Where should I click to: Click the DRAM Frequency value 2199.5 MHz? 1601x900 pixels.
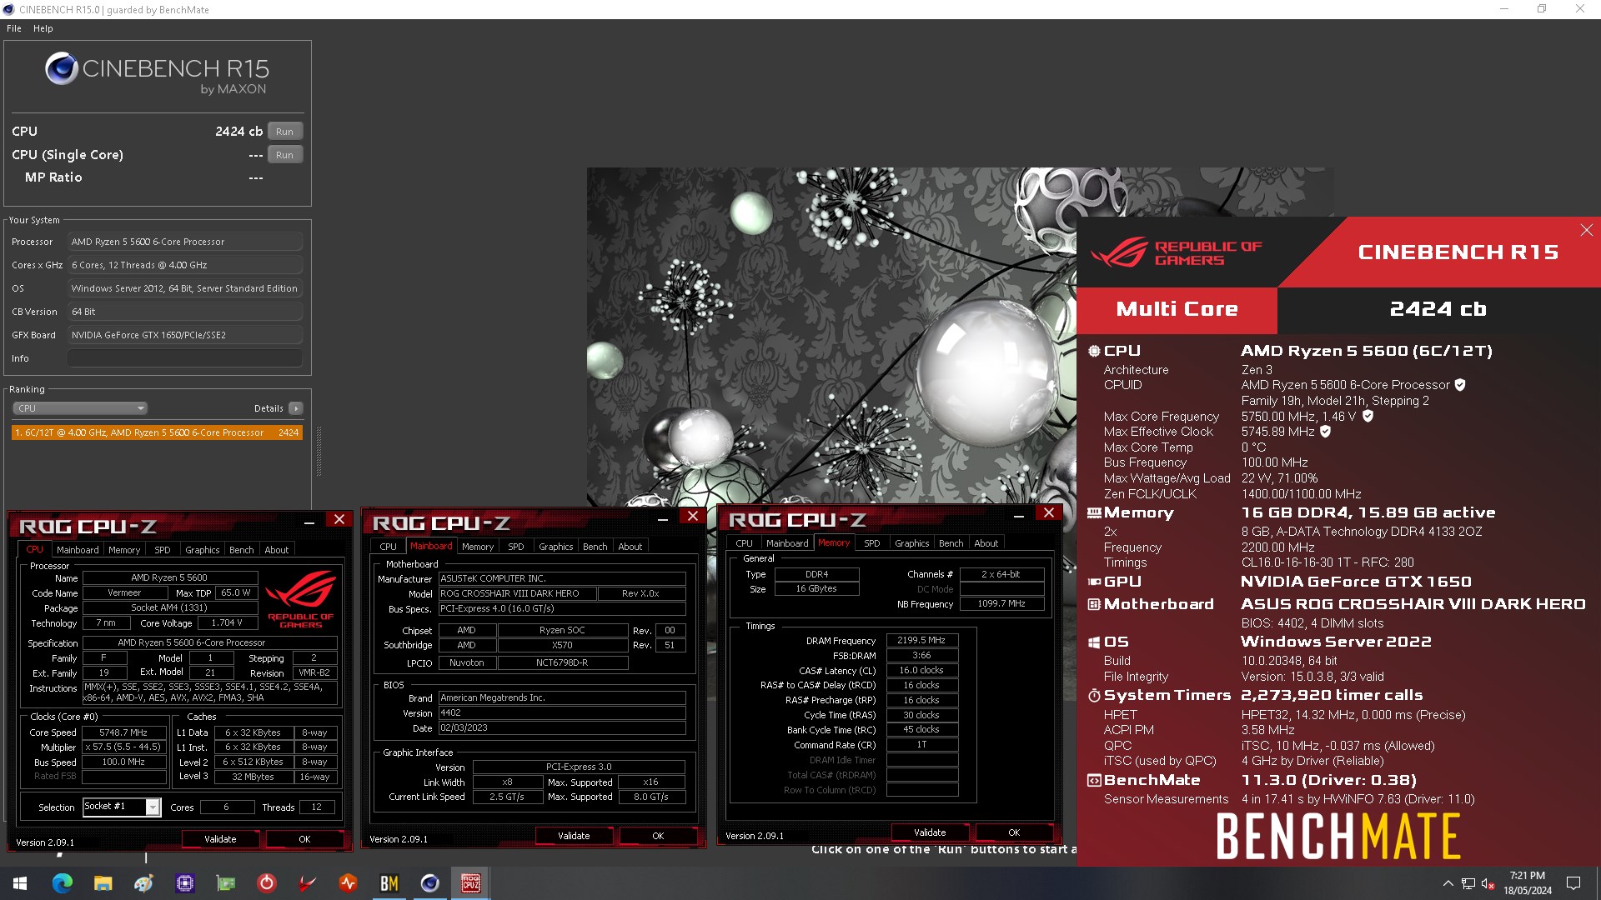tap(921, 640)
